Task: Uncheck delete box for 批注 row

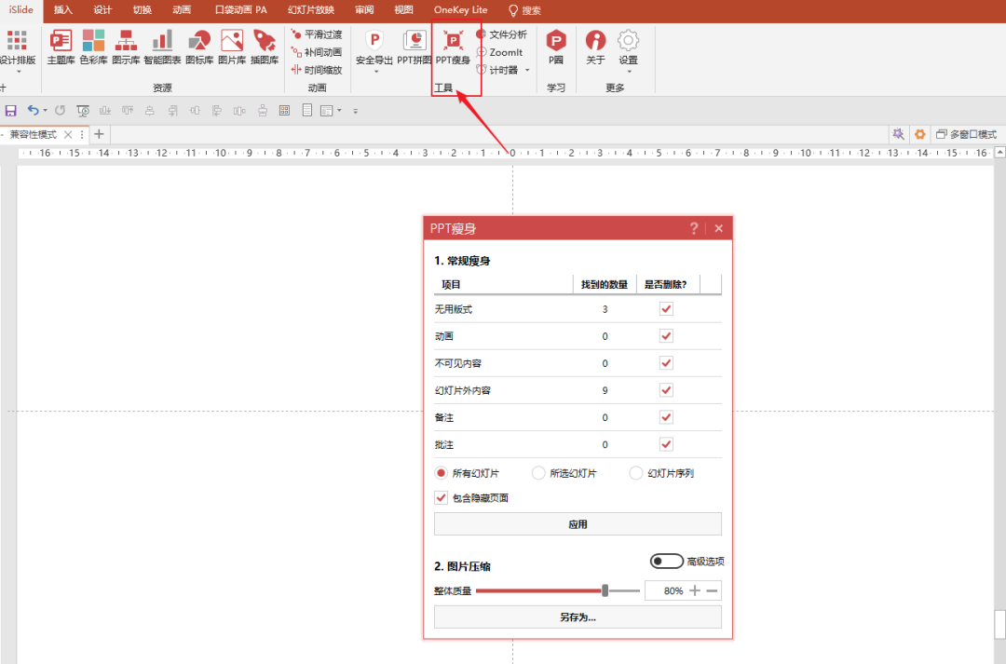Action: (666, 444)
